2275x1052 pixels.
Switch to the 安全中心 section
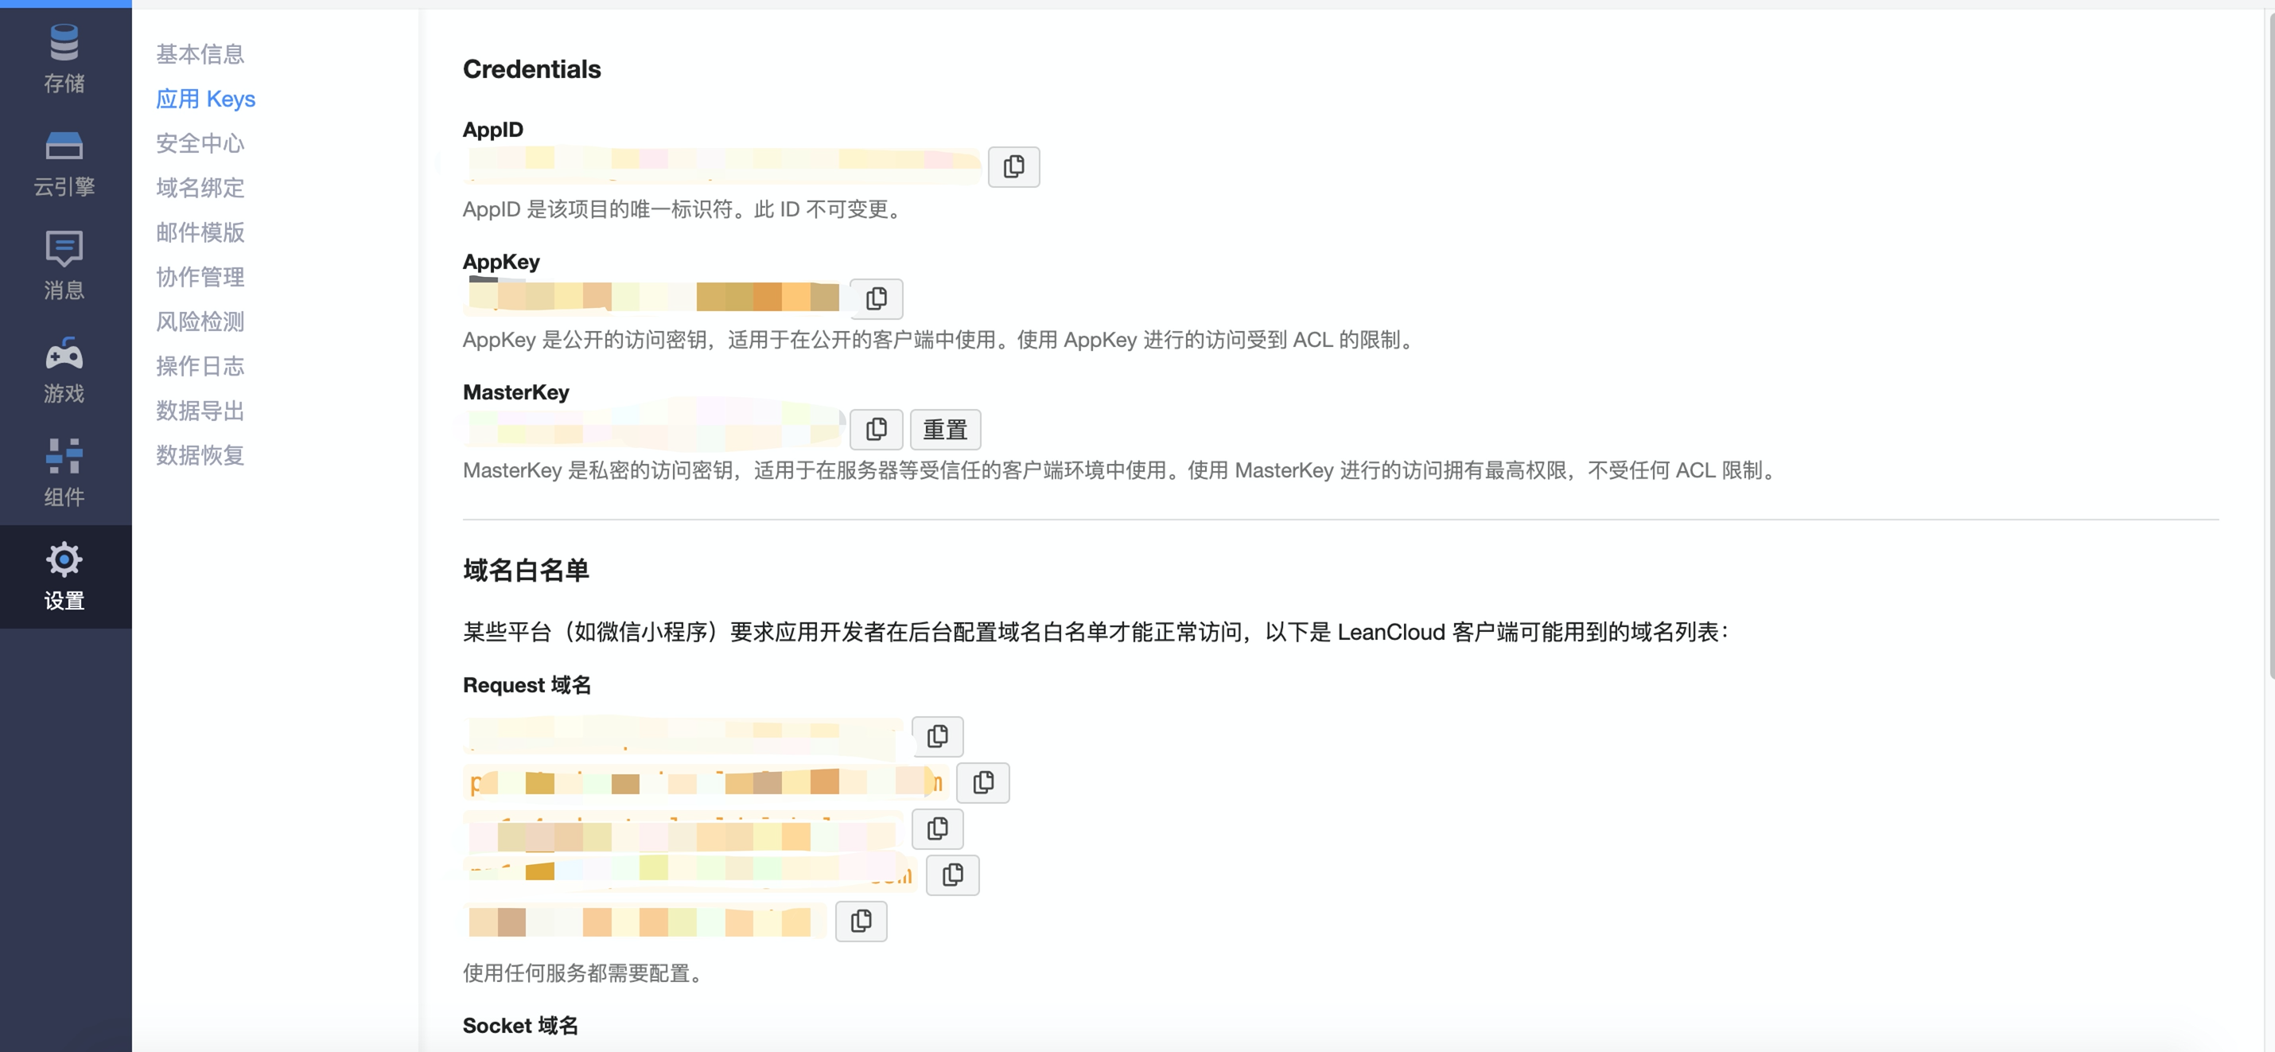click(x=200, y=143)
